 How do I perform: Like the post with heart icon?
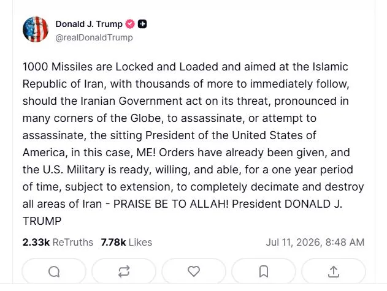click(194, 271)
